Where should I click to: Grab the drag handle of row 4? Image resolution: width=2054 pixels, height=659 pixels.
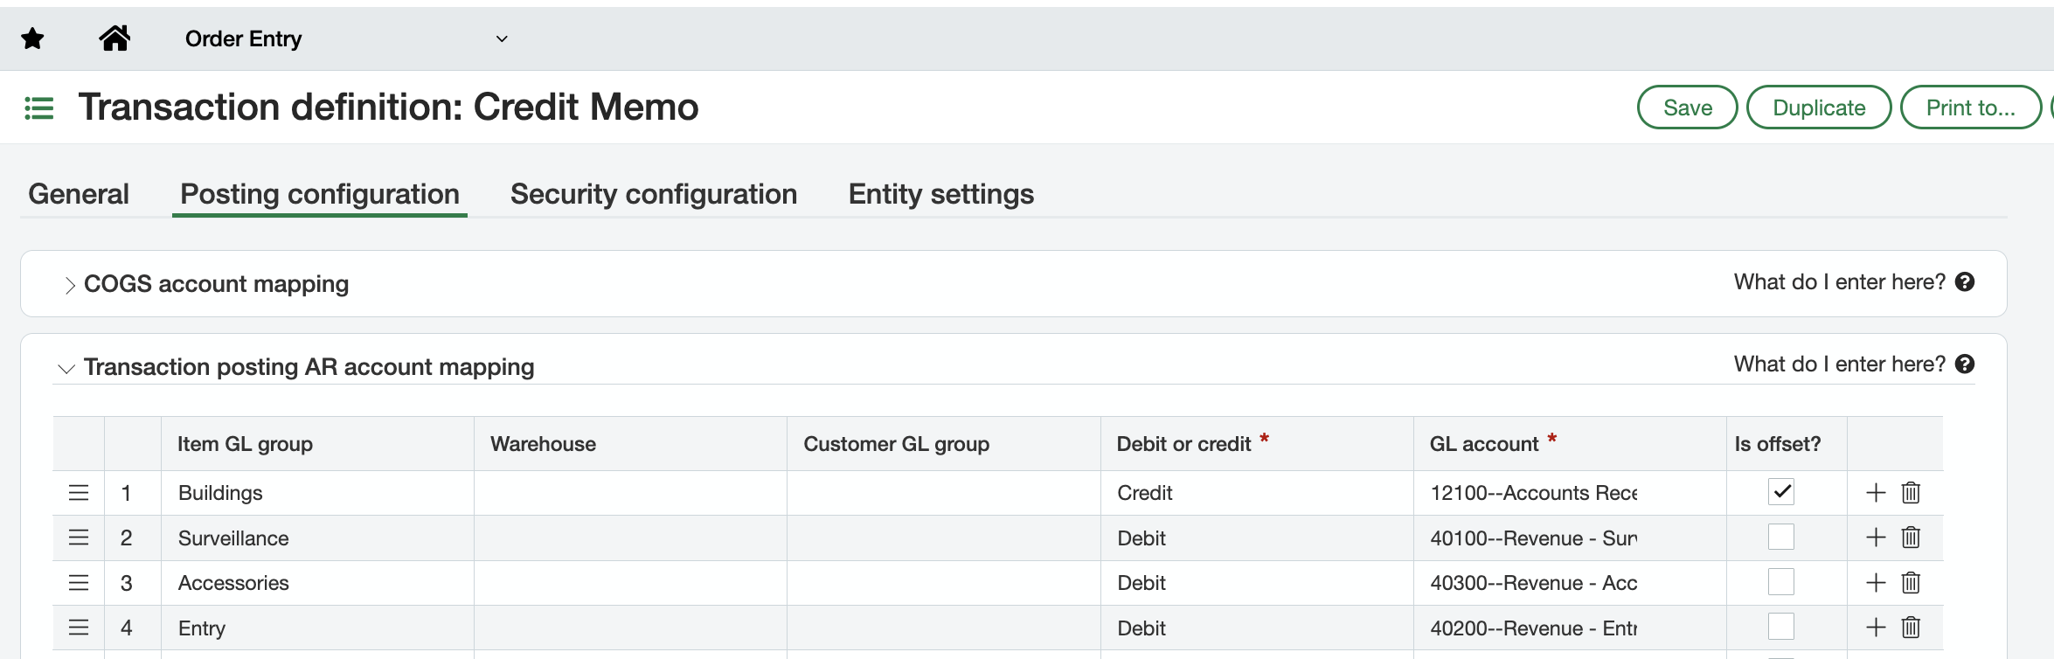point(79,628)
